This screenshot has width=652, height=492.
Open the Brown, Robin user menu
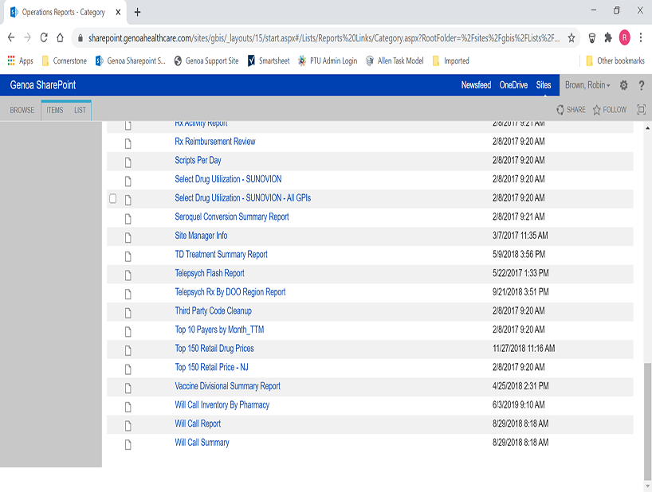[x=587, y=85]
